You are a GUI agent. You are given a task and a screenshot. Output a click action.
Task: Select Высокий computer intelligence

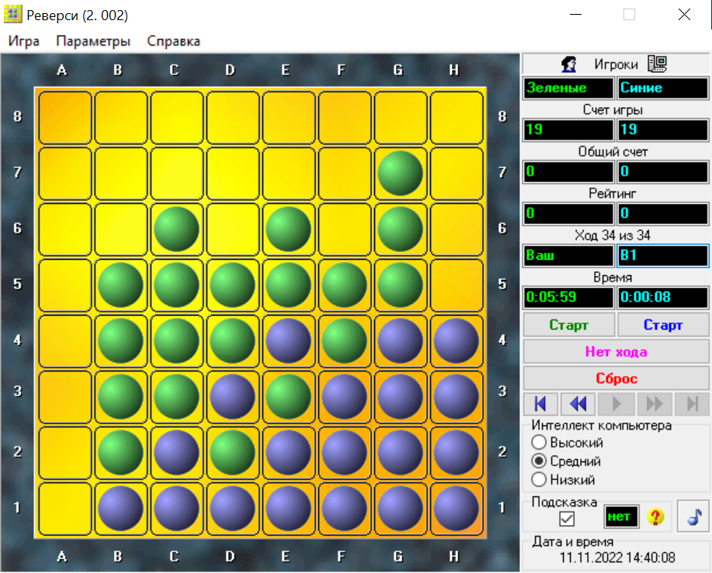(538, 443)
